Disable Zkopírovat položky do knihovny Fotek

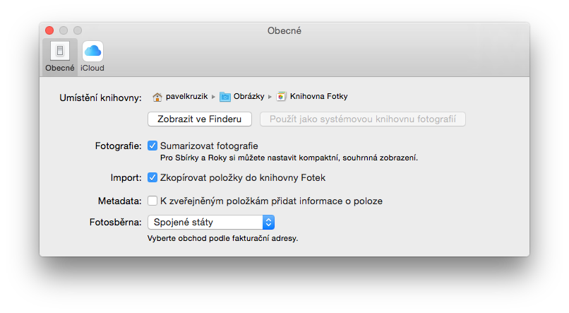click(x=152, y=178)
